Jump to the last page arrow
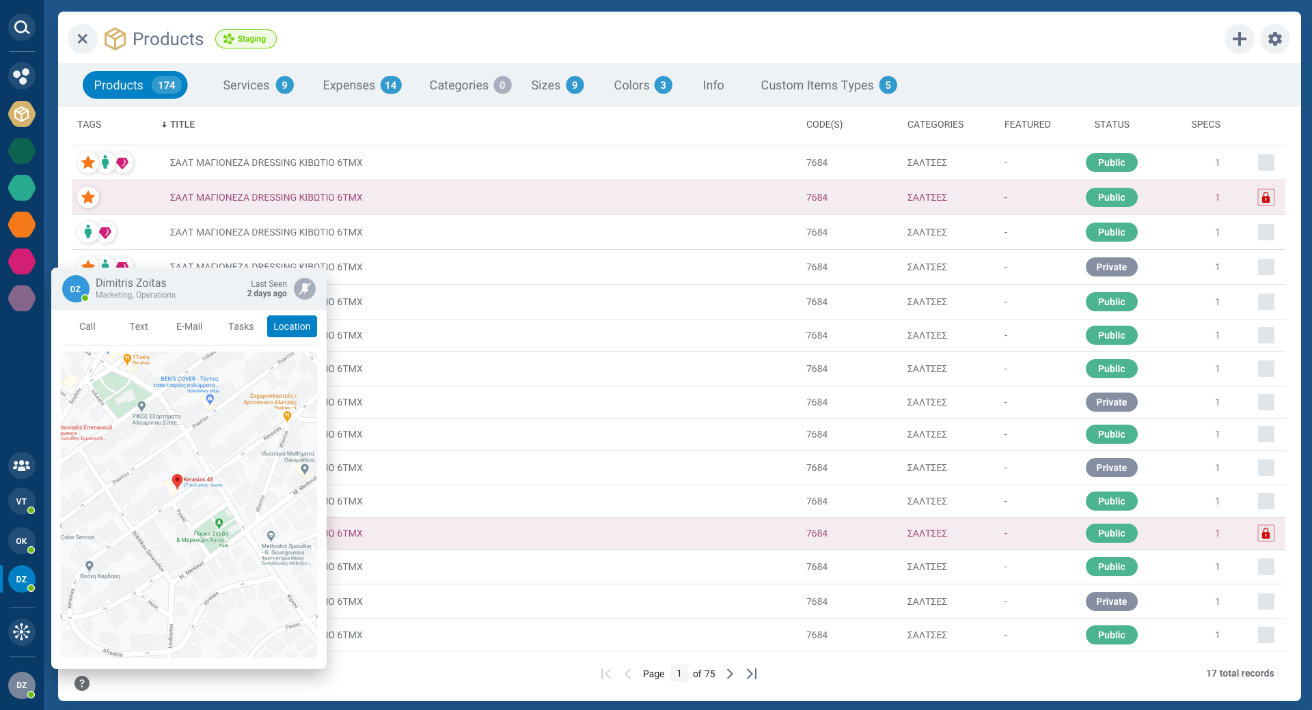This screenshot has height=710, width=1312. 752,674
